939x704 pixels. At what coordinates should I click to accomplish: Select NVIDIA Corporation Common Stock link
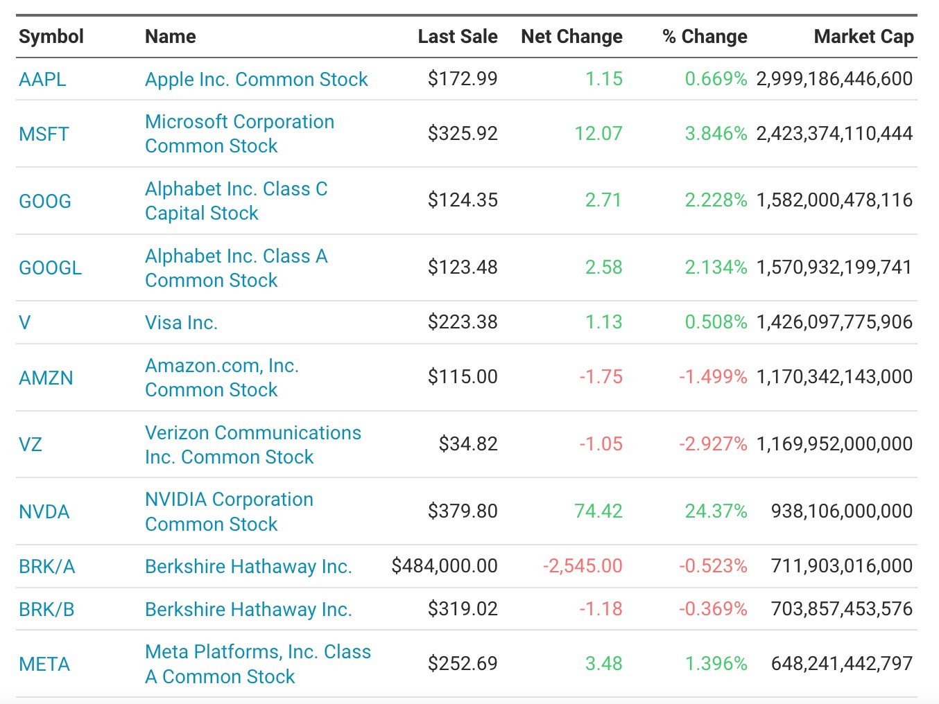tap(229, 511)
